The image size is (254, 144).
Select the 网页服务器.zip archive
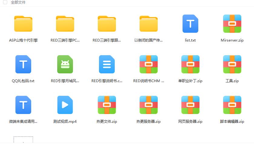(x=190, y=105)
